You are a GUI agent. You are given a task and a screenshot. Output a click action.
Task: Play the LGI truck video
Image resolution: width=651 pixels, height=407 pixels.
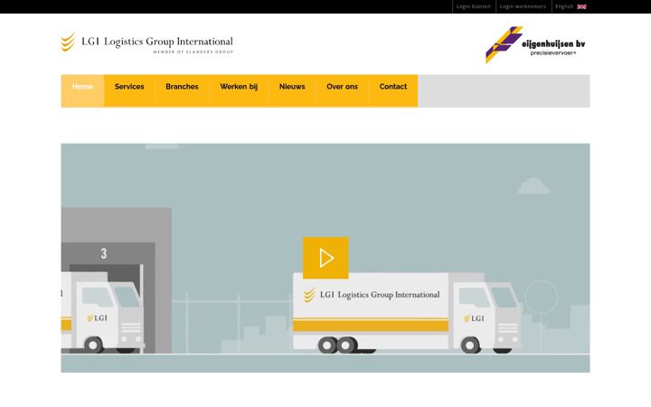(325, 258)
